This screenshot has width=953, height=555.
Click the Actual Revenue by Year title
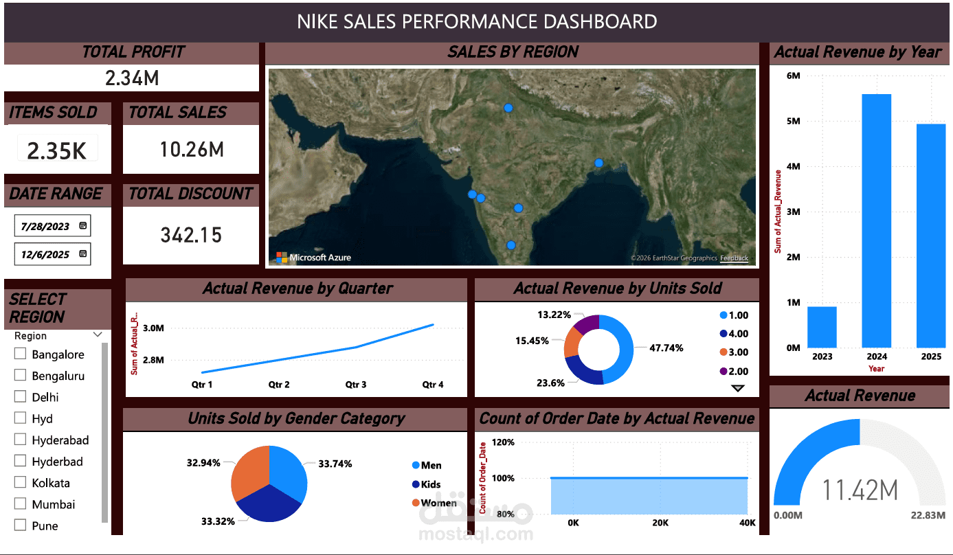[x=857, y=52]
